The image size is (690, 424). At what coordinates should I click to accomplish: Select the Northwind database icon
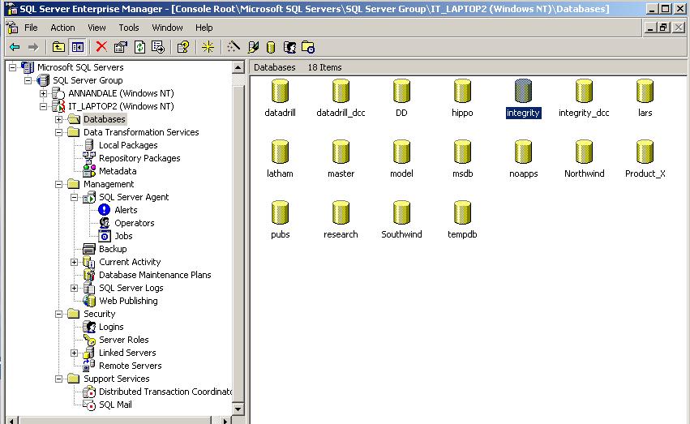(584, 152)
